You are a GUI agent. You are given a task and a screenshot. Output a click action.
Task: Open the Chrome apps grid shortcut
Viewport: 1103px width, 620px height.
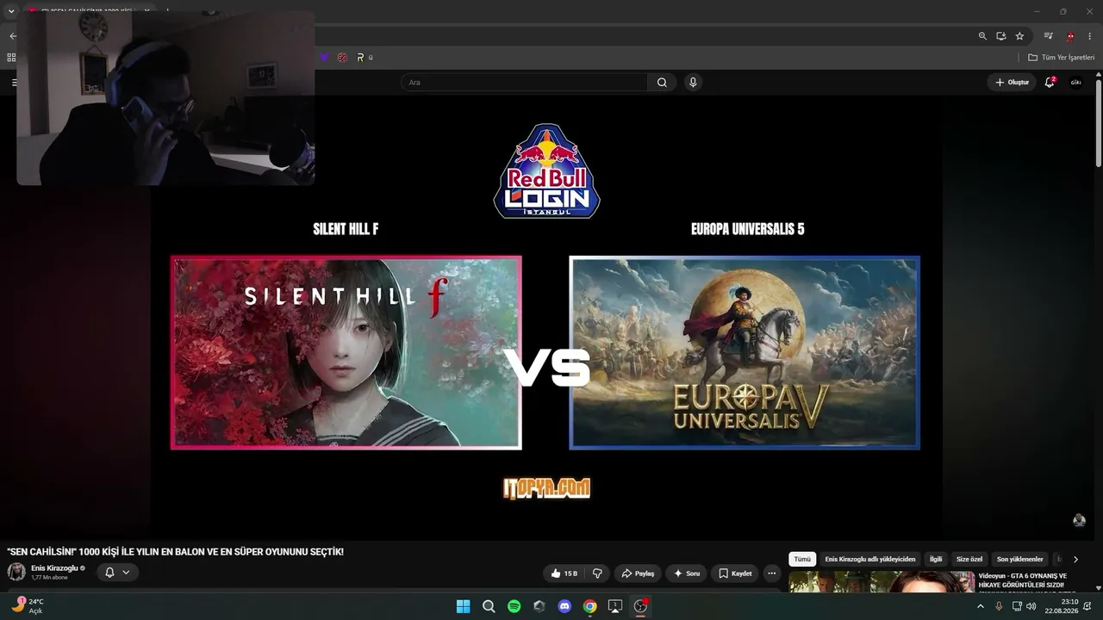point(11,58)
